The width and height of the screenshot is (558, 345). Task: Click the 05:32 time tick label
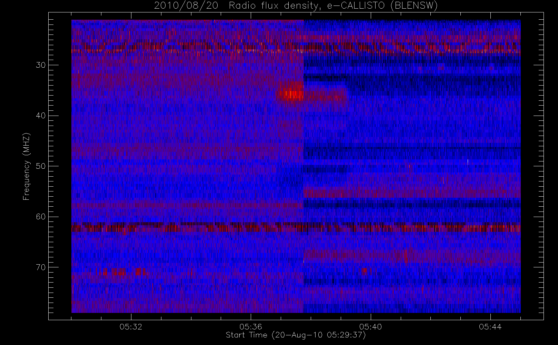131,327
